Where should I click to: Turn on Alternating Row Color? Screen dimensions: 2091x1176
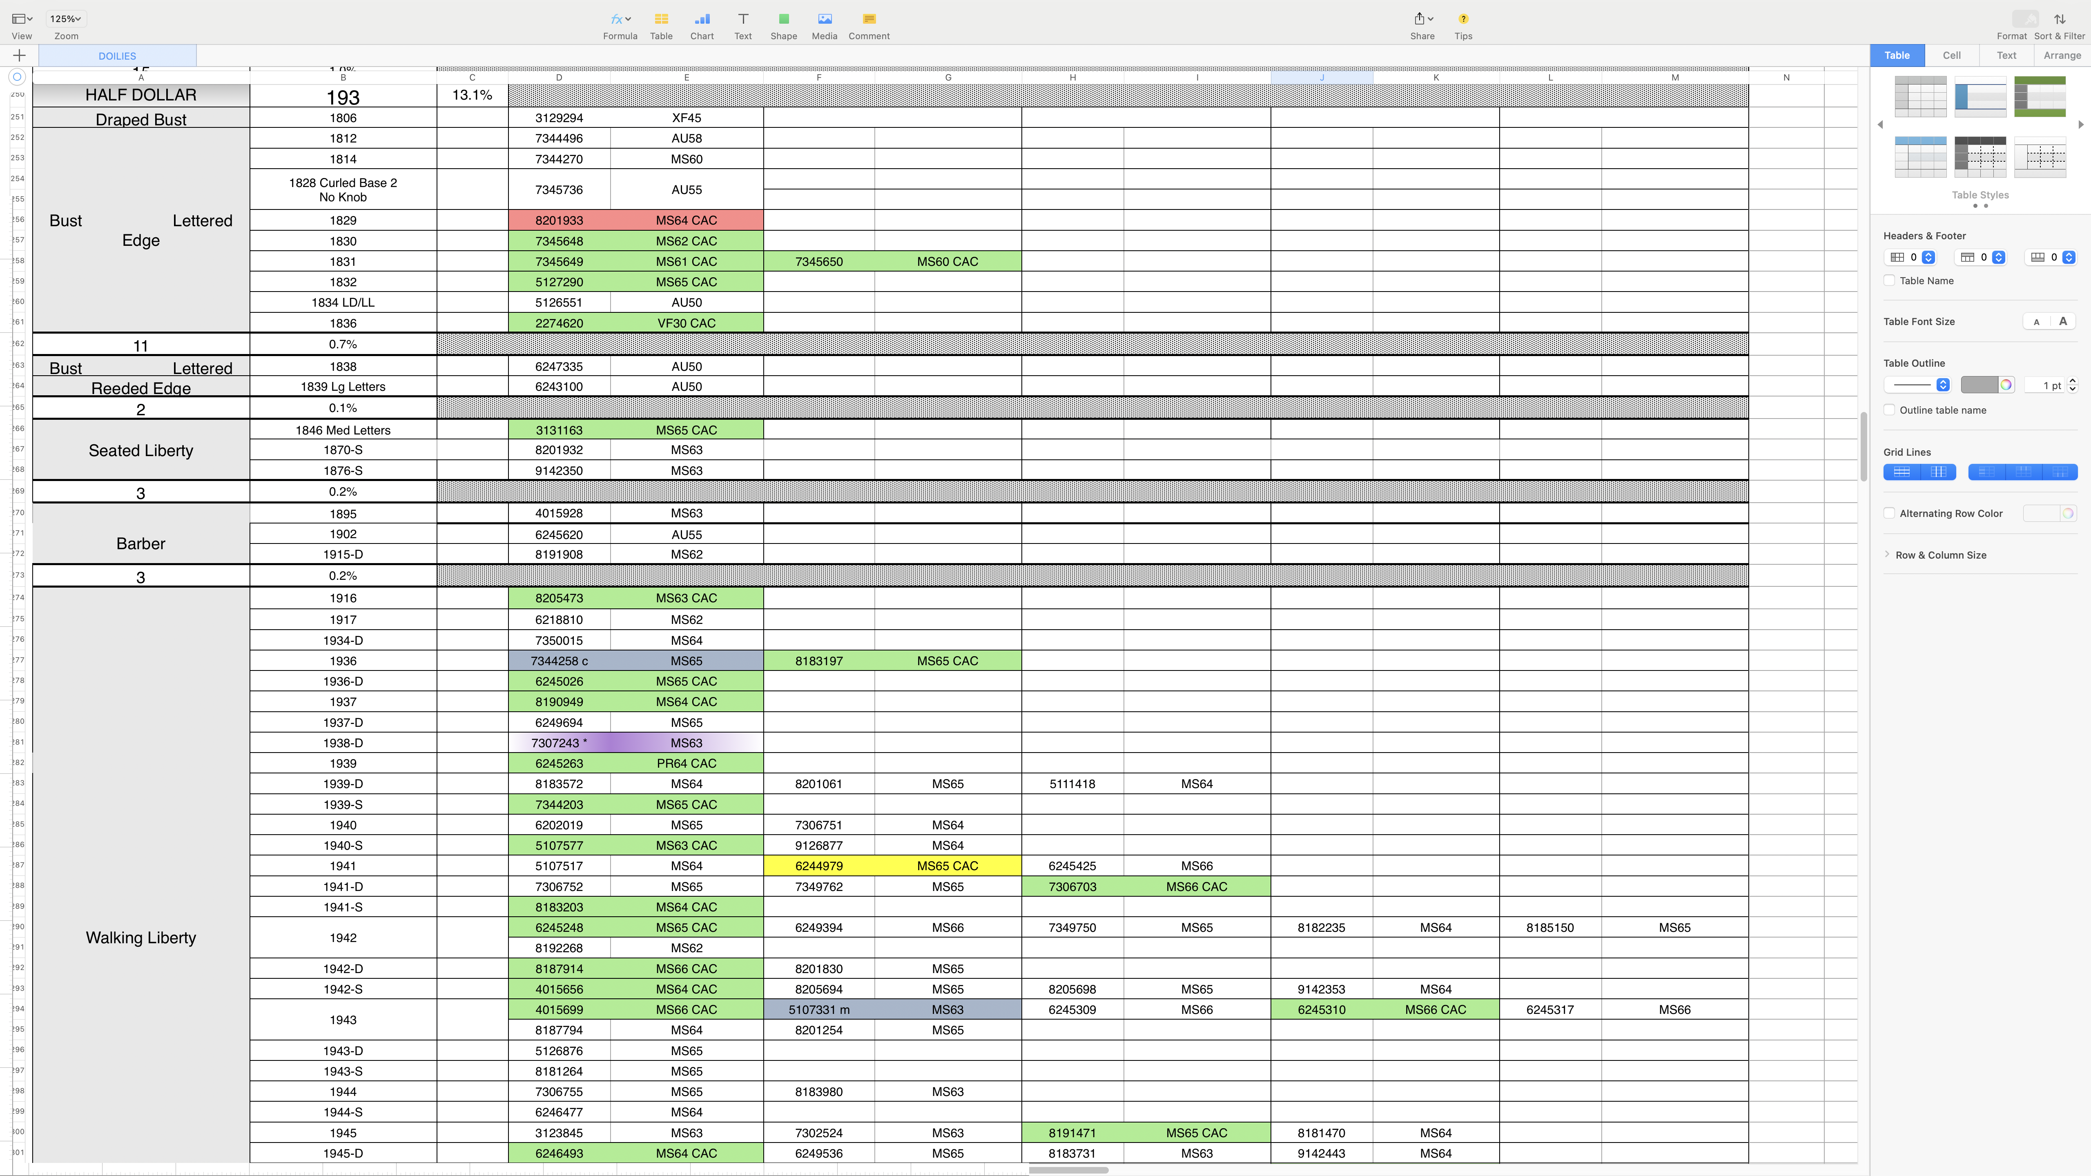point(1889,513)
